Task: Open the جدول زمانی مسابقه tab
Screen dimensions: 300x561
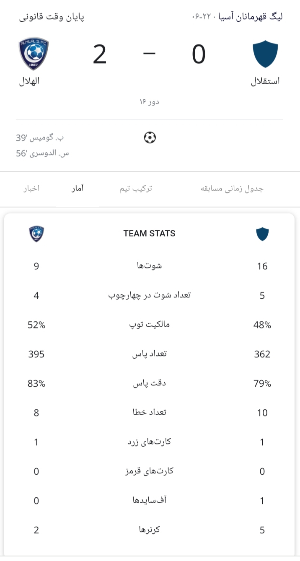Action: click(233, 189)
